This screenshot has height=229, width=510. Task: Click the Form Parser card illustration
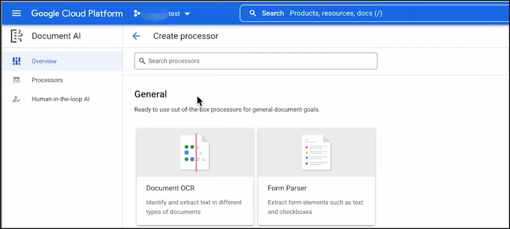(317, 152)
